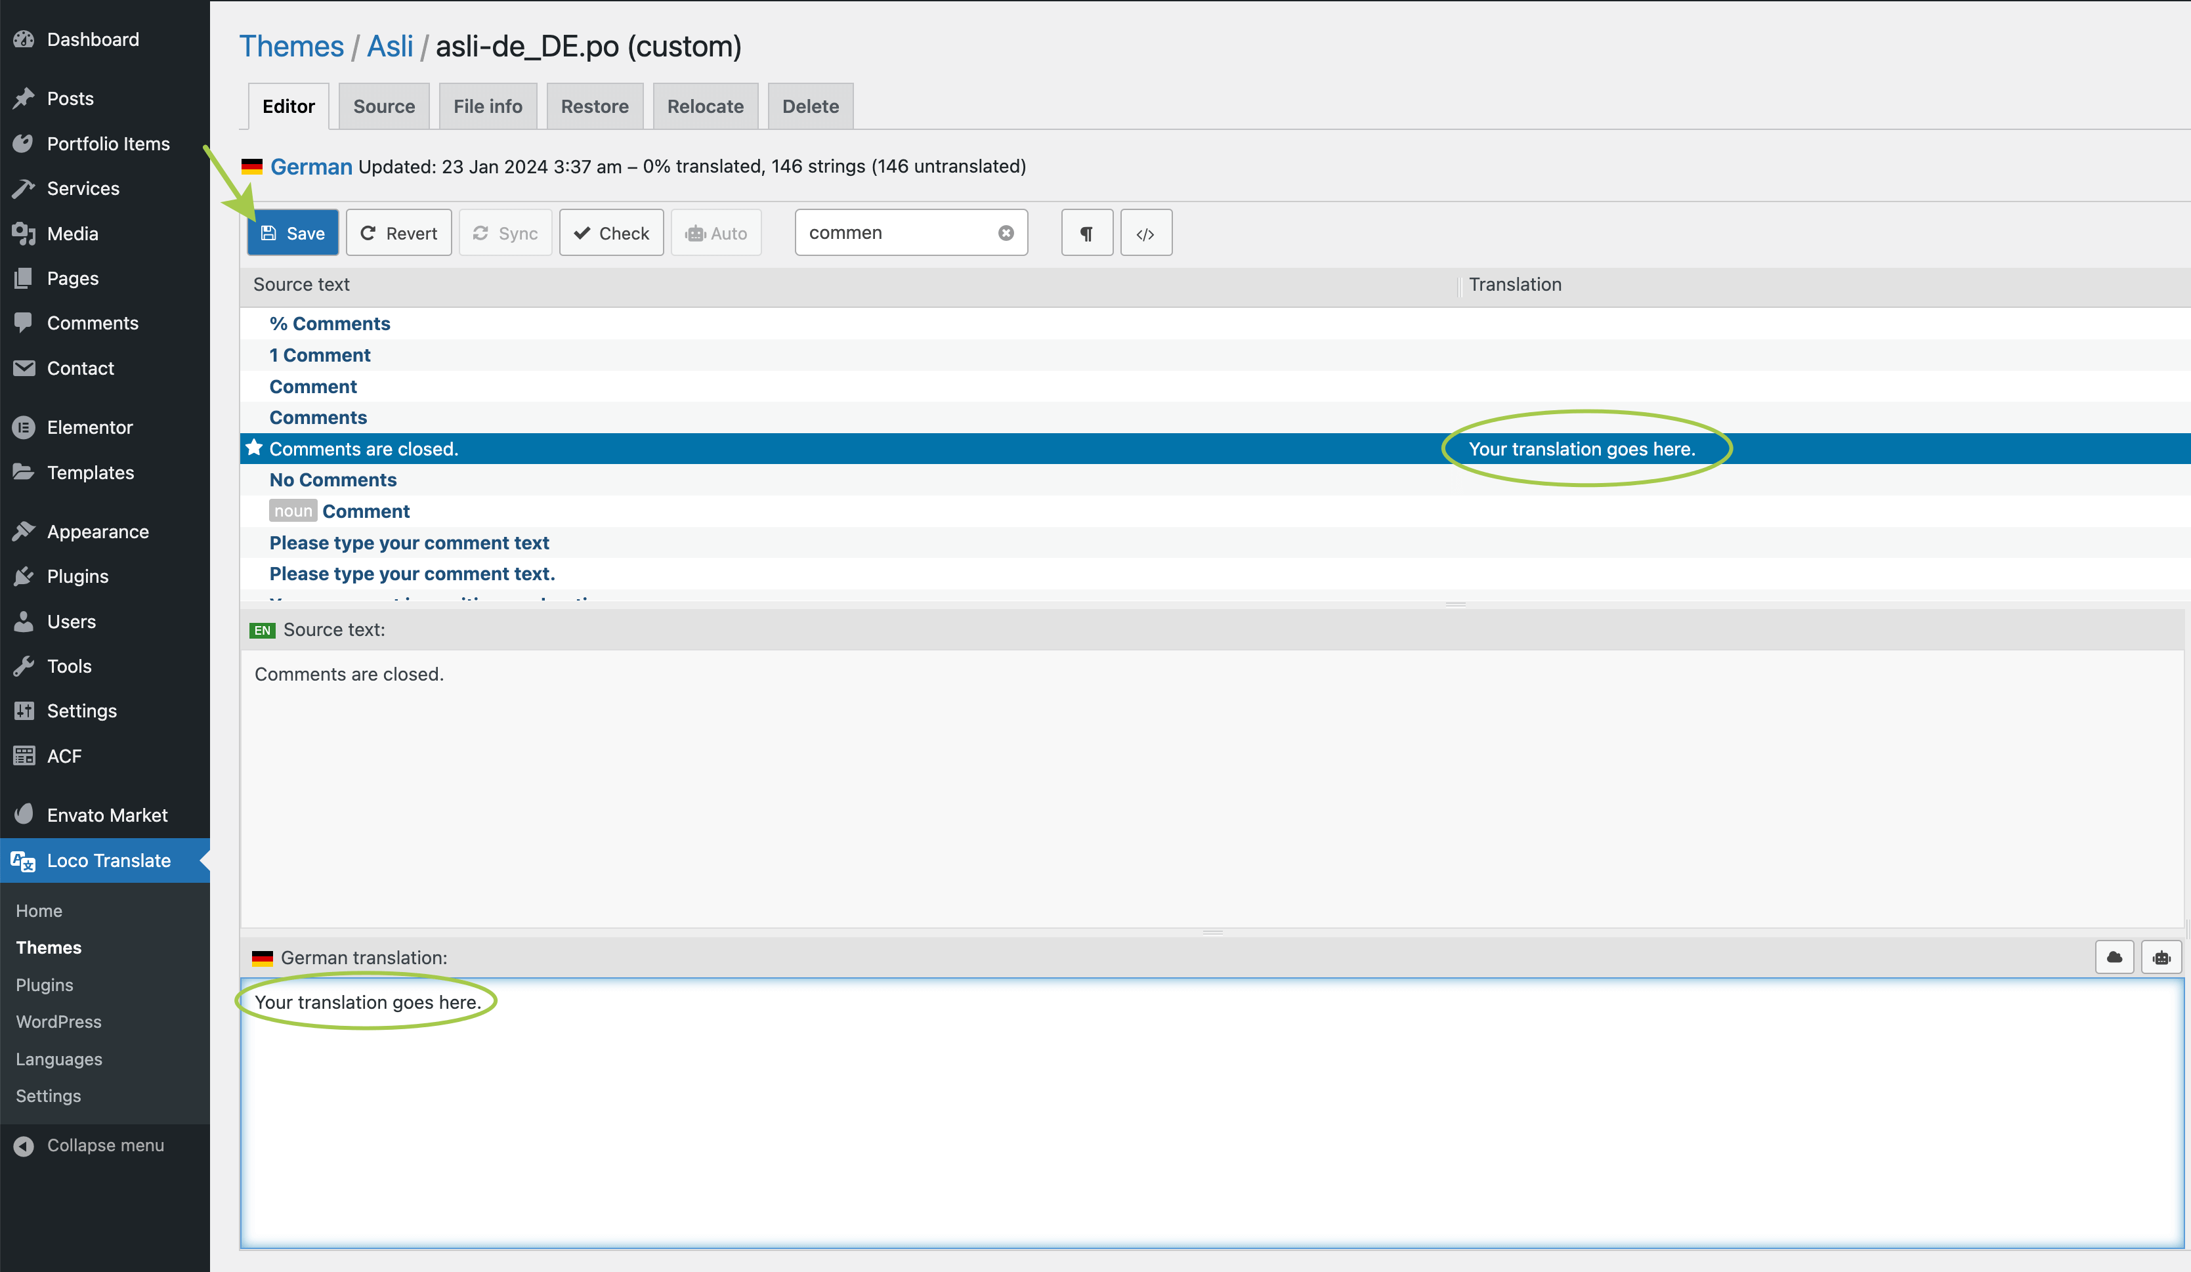
Task: Toggle star flag on selected string
Action: tap(254, 448)
